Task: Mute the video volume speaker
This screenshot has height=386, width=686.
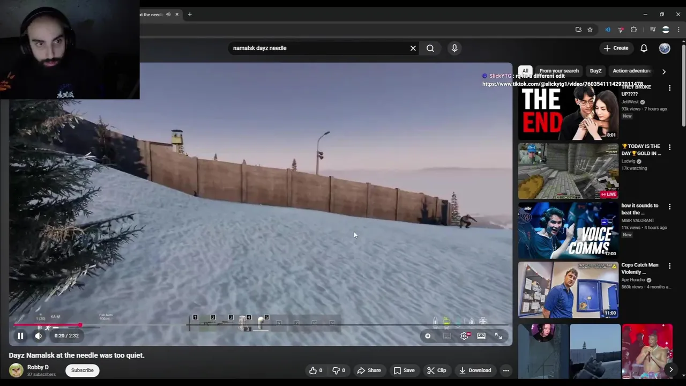Action: [x=39, y=336]
